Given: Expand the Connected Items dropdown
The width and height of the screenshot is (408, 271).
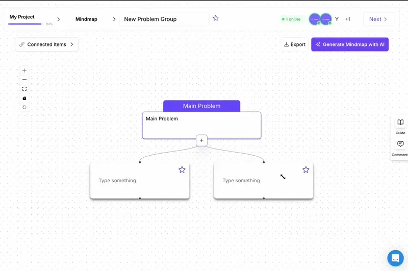Looking at the screenshot, I should [x=47, y=44].
